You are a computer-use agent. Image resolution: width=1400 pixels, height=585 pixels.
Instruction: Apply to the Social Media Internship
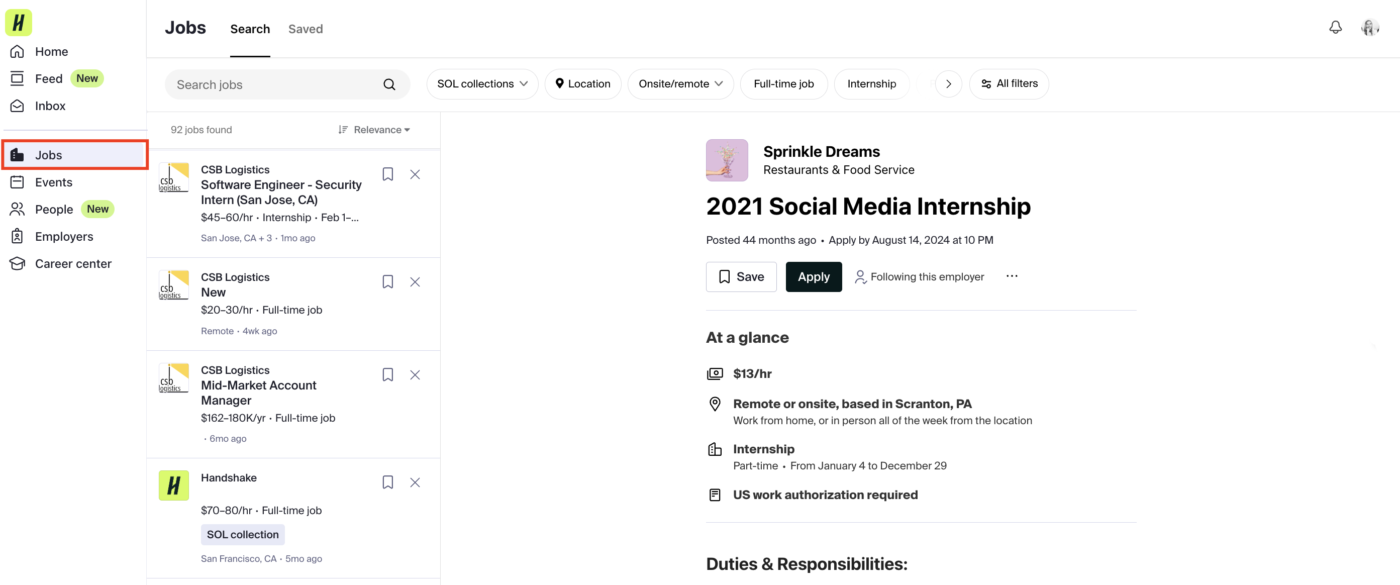point(814,277)
